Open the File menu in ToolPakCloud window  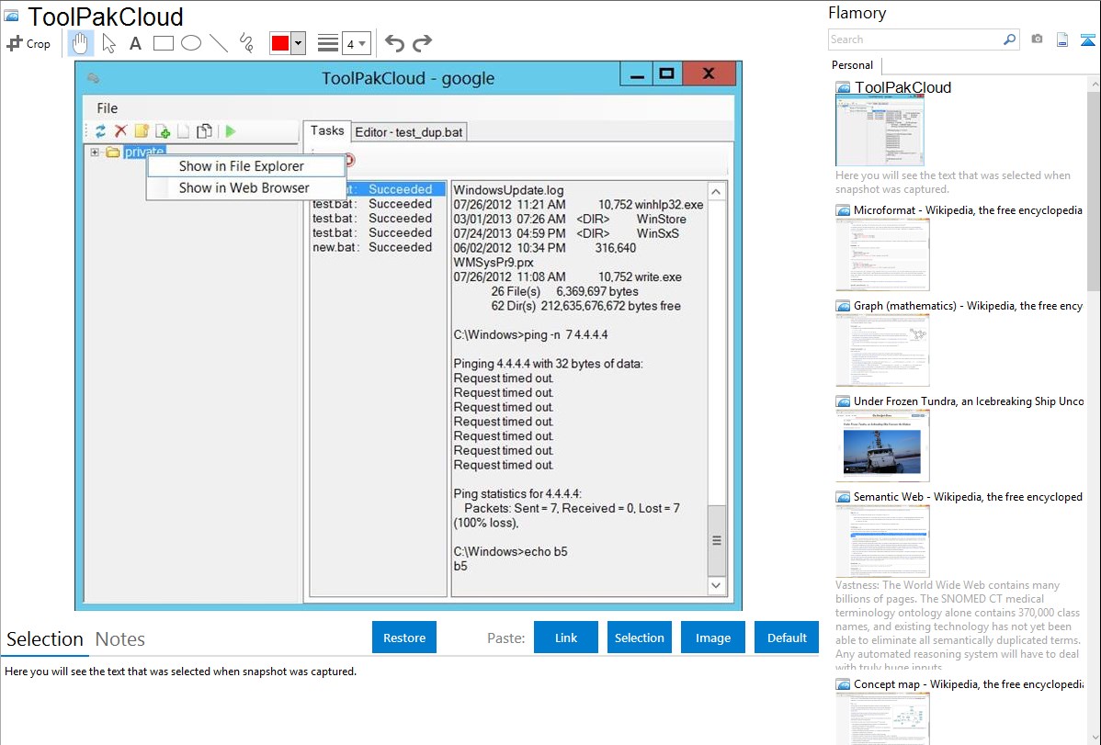coord(108,108)
